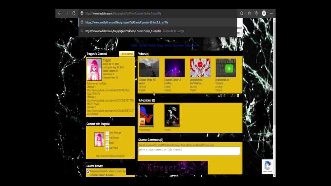The height and width of the screenshot is (186, 331).
Task: Click the Send Message envelope icon
Action: click(x=107, y=133)
